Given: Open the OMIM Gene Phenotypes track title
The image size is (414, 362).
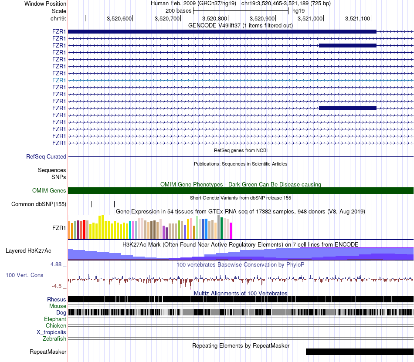Looking at the screenshot, I should pyautogui.click(x=241, y=184).
